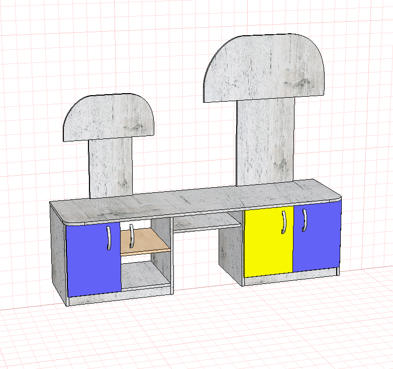Viewport: 393px width, 369px height.
Task: Select the plinth under the right cabinet
Action: (x=291, y=277)
